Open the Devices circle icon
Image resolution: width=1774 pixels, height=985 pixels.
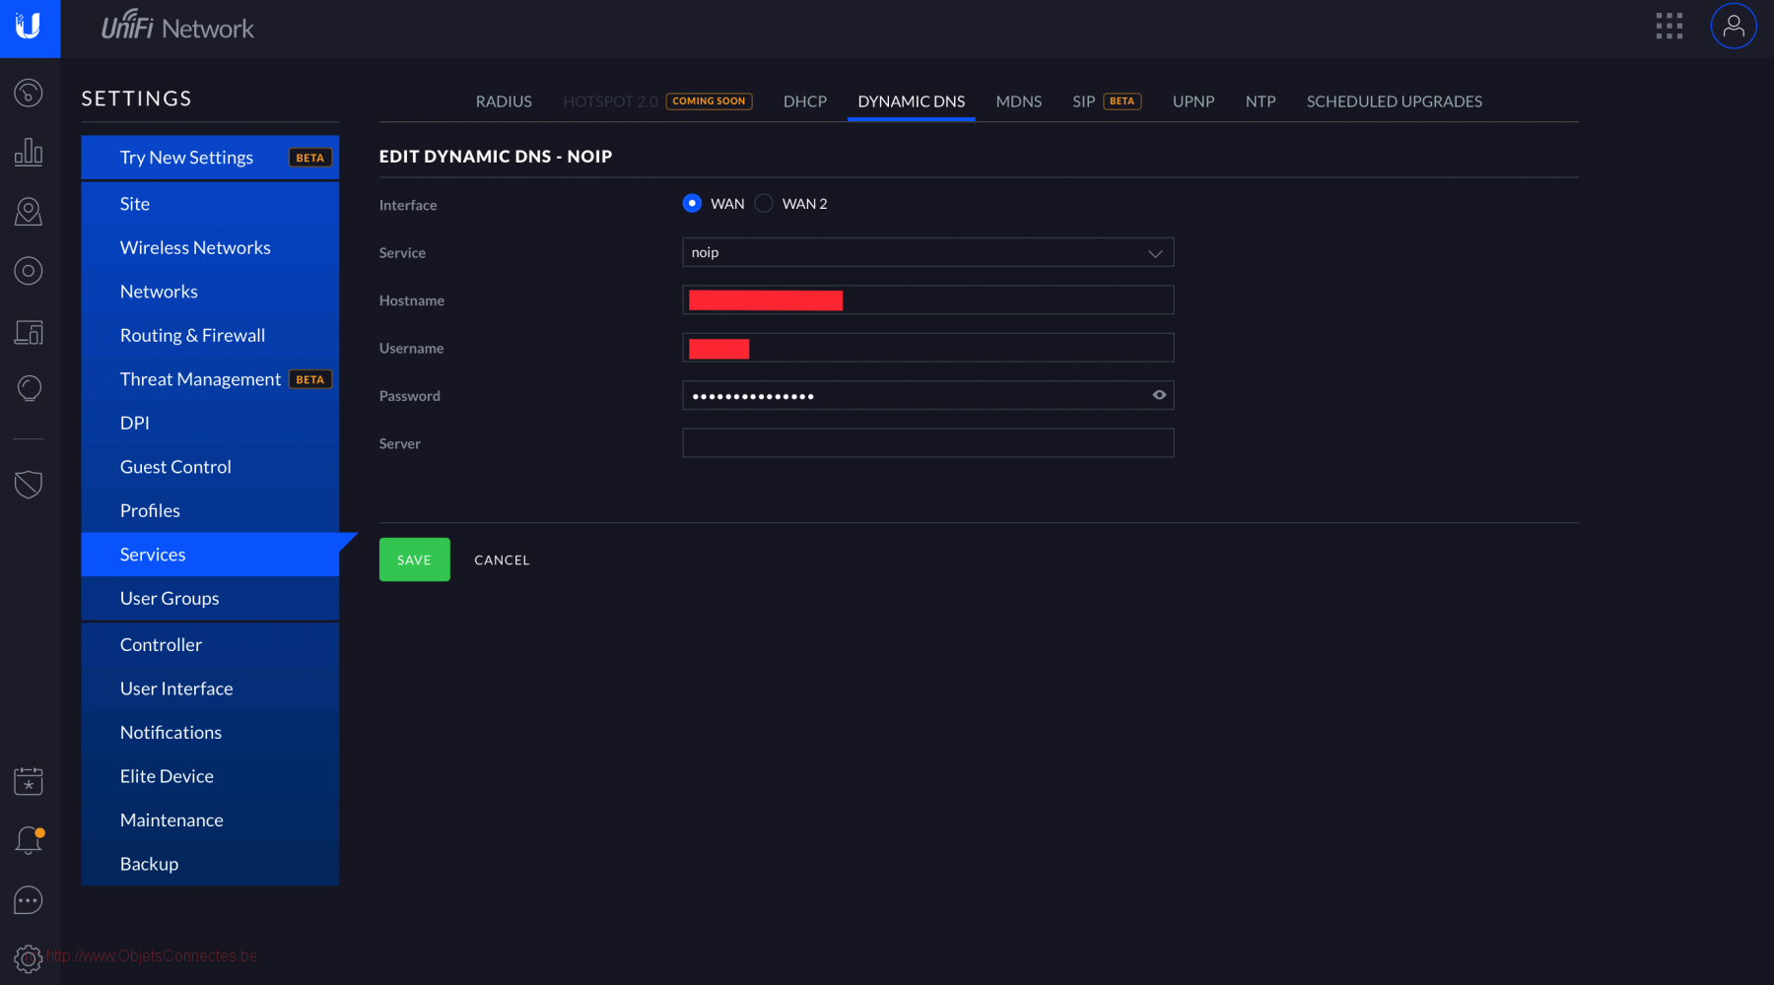point(29,271)
